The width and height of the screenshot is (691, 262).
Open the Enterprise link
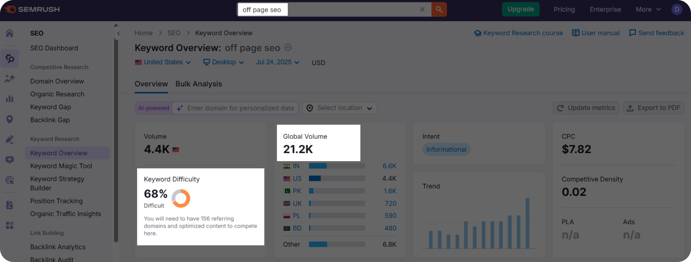coord(605,9)
